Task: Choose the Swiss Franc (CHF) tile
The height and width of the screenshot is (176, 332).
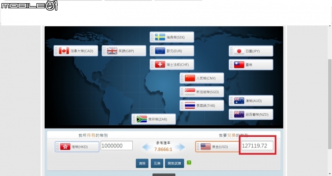Action: (172, 65)
